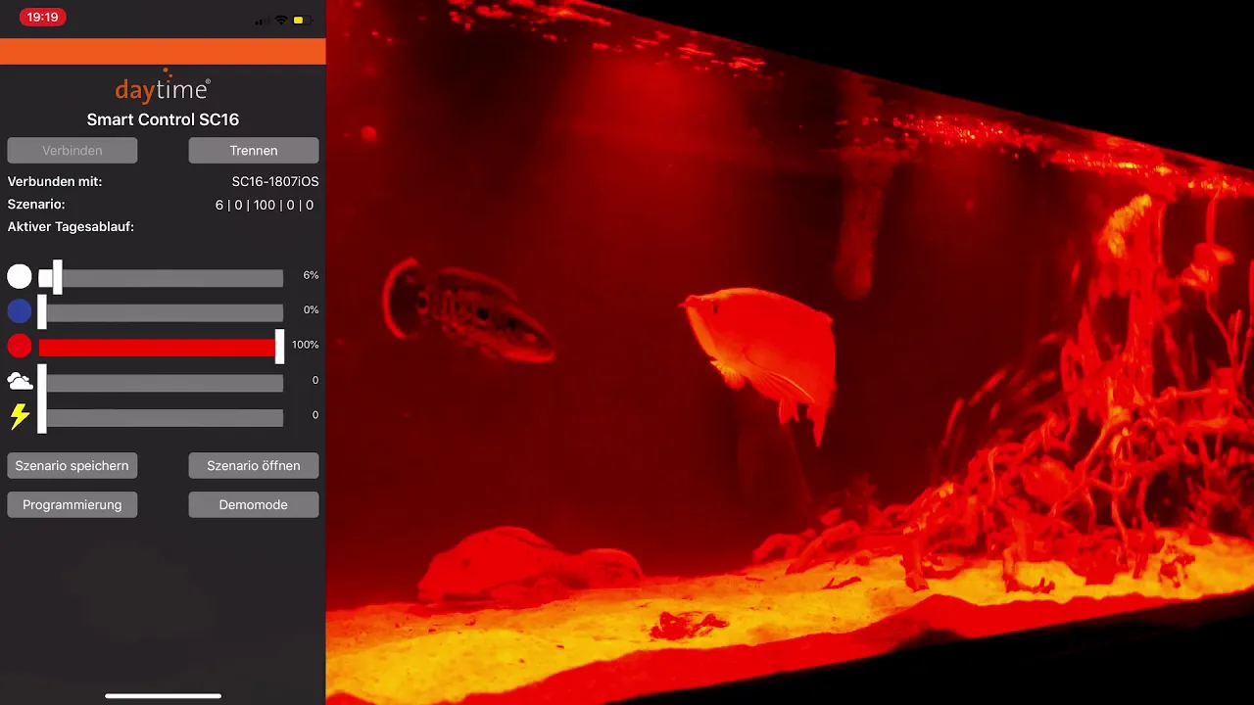Tap the red 19:19 recording time pill
The image size is (1254, 705).
pos(42,18)
